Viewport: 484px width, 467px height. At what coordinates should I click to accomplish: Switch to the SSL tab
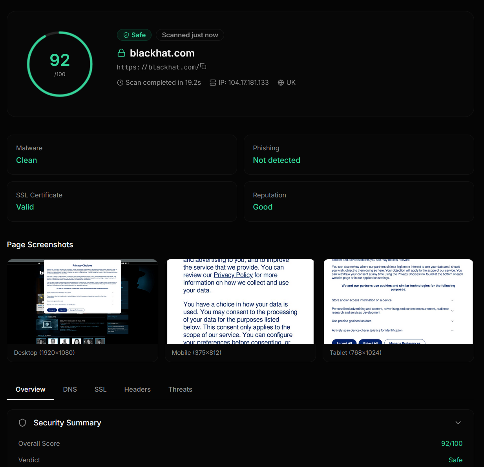click(100, 389)
